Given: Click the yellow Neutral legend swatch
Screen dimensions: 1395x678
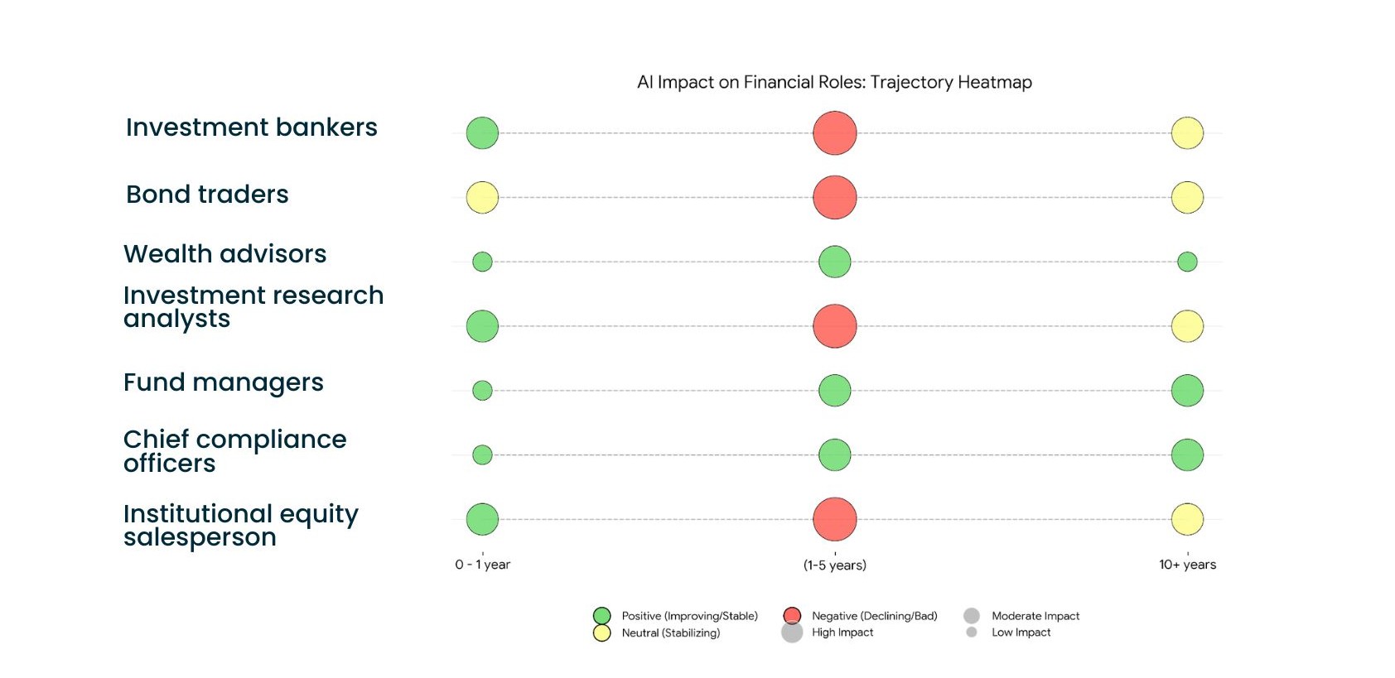Looking at the screenshot, I should click(602, 633).
